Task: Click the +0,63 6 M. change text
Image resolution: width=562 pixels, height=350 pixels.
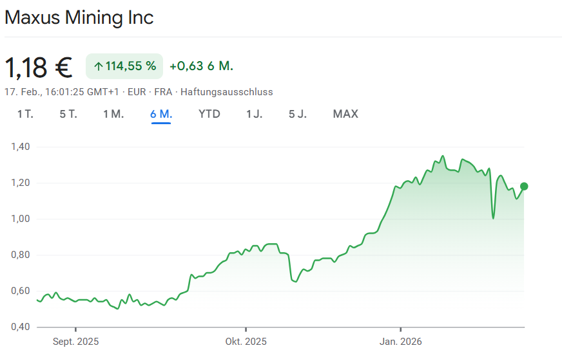Action: click(x=201, y=66)
